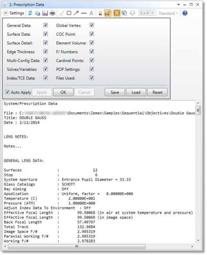Toggle Surface Detail checkbox

coord(45,43)
